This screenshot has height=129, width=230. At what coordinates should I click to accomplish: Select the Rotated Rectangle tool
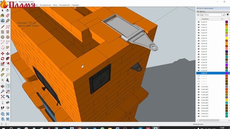8,32
